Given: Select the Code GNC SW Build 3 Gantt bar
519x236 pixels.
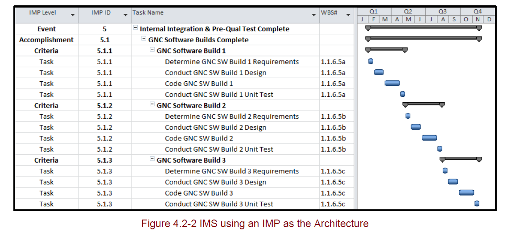Looking at the screenshot, I should pos(466,192).
